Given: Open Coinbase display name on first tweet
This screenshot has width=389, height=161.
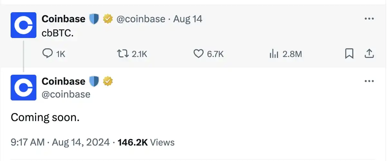Looking at the screenshot, I should tap(63, 19).
